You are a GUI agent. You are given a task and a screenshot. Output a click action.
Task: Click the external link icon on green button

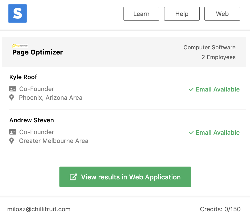click(x=74, y=177)
